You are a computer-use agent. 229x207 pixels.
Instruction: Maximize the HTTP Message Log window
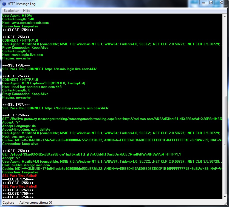click(x=211, y=3)
